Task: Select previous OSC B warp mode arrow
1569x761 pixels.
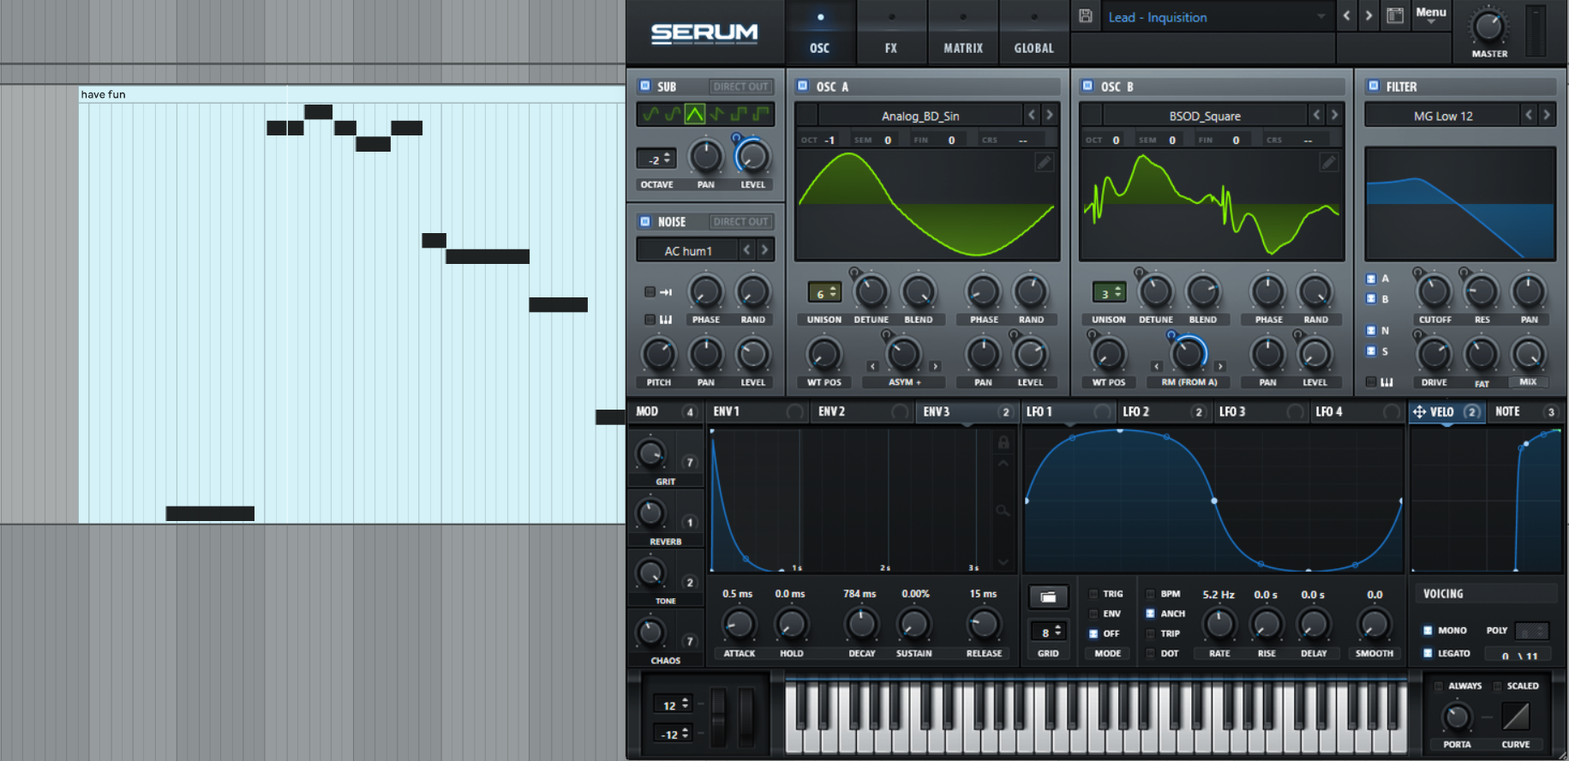Action: coord(1156,367)
